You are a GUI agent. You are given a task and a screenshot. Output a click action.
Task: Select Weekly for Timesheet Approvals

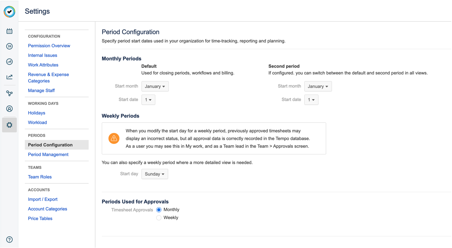click(159, 218)
